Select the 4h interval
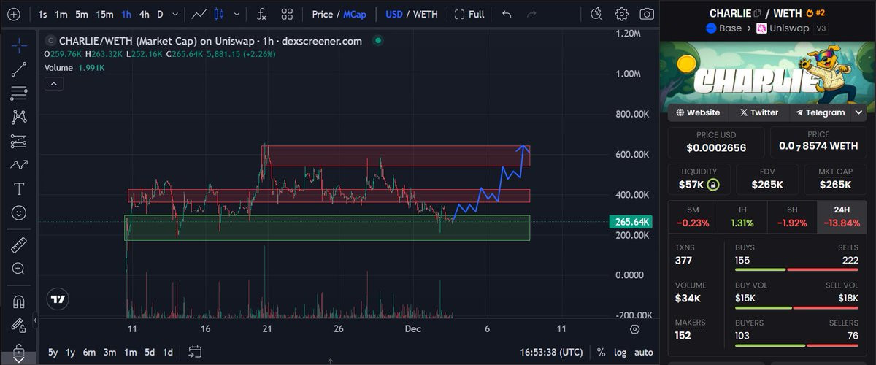Image resolution: width=876 pixels, height=365 pixels. click(144, 14)
